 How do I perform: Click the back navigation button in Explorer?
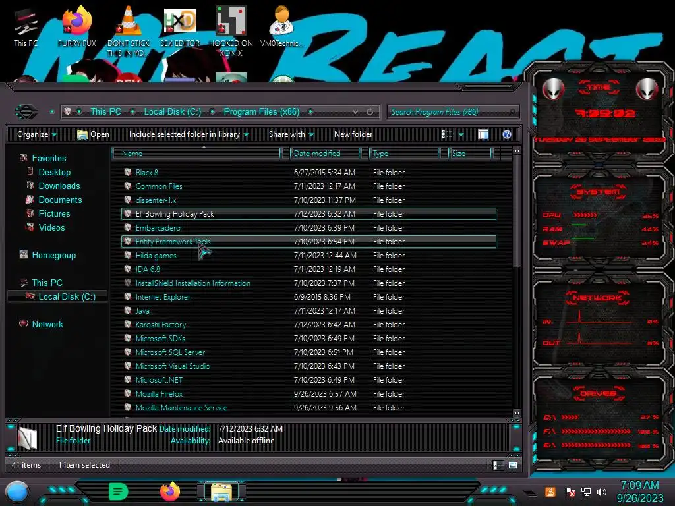tap(26, 112)
